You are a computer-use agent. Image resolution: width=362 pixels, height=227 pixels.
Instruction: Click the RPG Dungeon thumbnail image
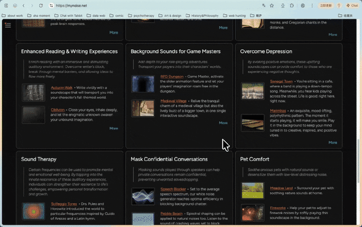tap(143, 84)
